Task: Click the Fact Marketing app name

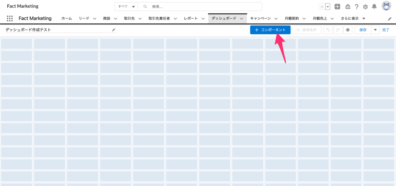Action: click(x=35, y=18)
